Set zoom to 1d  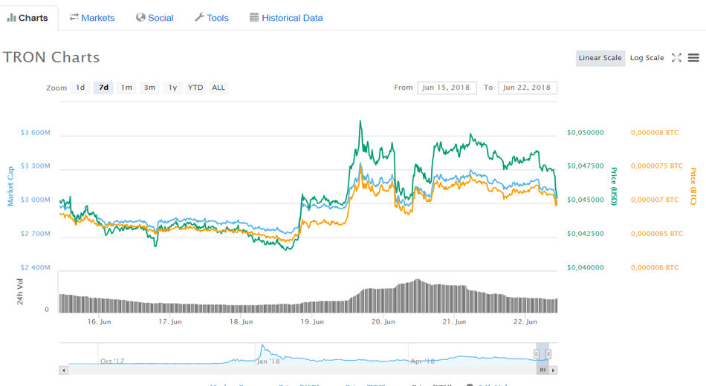click(x=80, y=88)
